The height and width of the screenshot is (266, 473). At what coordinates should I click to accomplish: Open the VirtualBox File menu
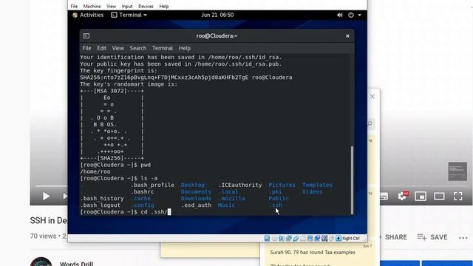click(74, 6)
